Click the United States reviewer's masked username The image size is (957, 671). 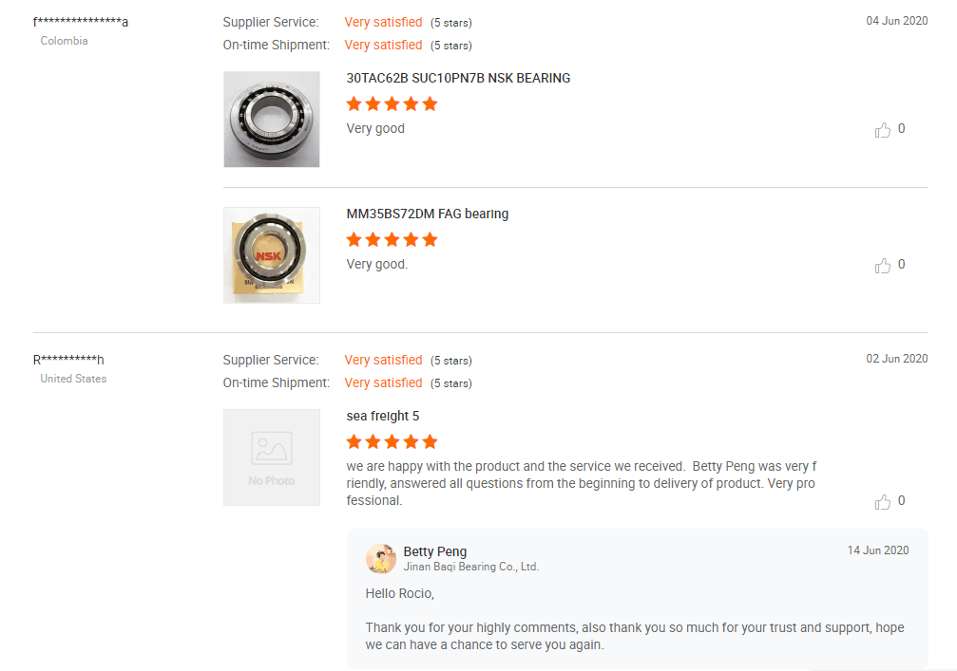pos(68,360)
